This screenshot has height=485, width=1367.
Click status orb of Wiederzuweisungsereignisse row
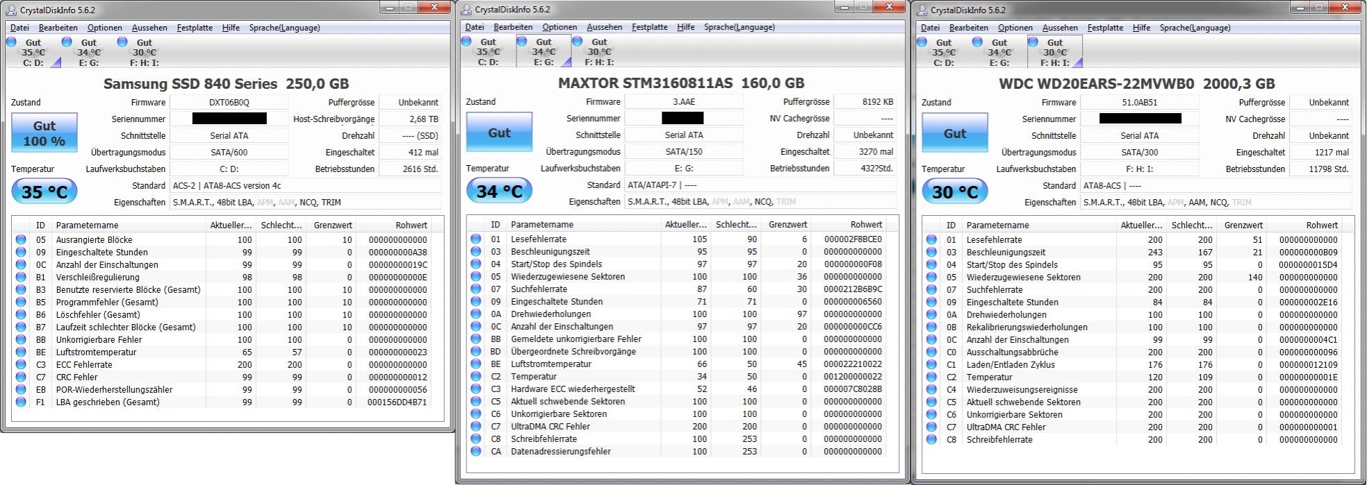(x=931, y=389)
